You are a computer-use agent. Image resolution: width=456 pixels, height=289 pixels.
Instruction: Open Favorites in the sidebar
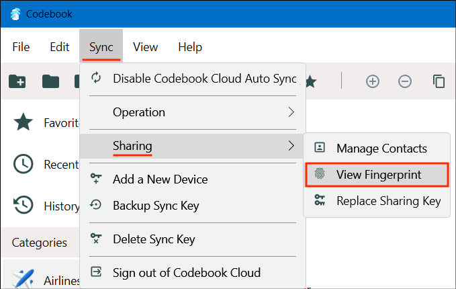click(41, 122)
